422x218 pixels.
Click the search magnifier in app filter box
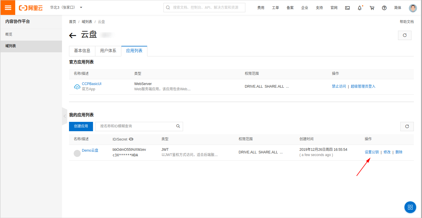point(178,126)
